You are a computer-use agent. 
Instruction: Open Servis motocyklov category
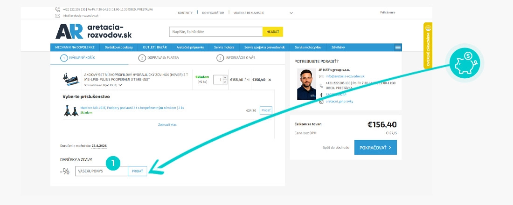point(308,48)
